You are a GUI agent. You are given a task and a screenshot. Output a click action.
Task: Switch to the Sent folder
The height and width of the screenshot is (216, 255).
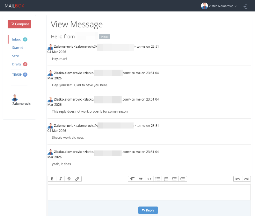15,56
